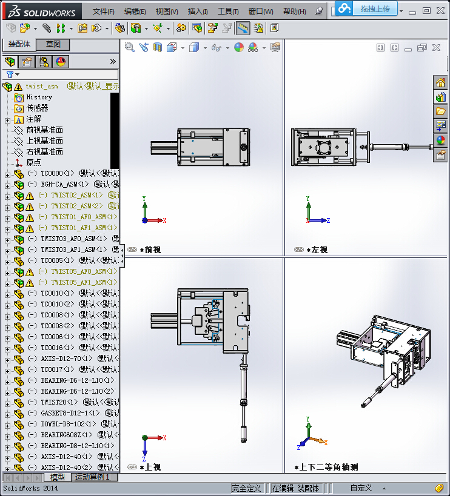
Task: Click the search icon next to 帮助 menu
Action: (319, 12)
